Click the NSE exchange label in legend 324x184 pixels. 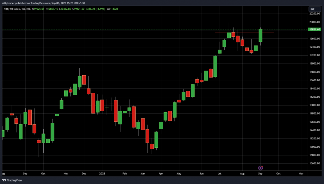tap(28, 9)
